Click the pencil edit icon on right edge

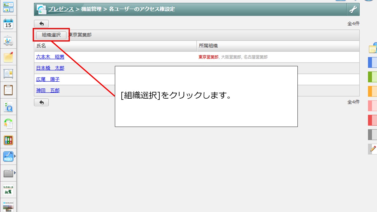tap(373, 149)
